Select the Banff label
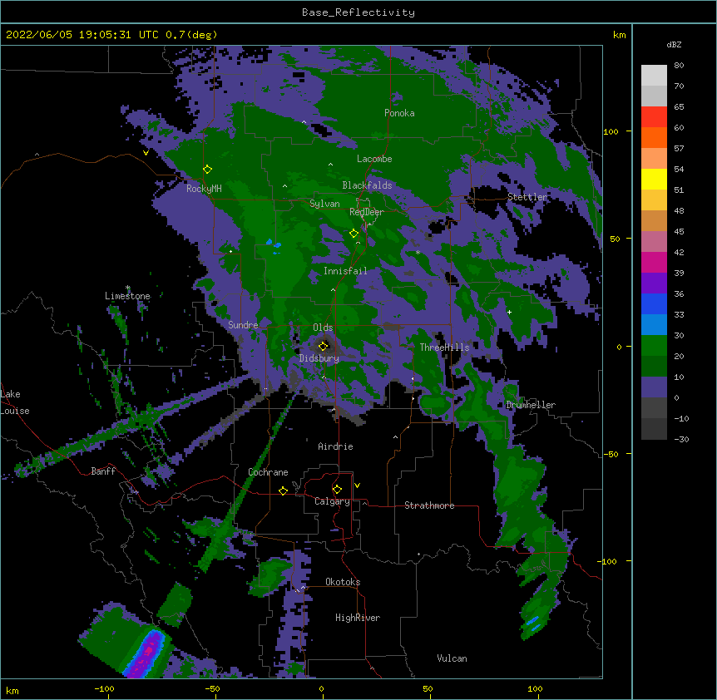The width and height of the screenshot is (717, 700). coord(103,471)
